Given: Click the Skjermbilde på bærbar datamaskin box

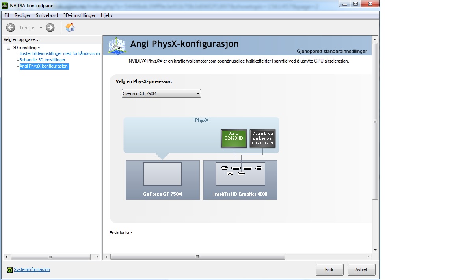Looking at the screenshot, I should coord(262,138).
